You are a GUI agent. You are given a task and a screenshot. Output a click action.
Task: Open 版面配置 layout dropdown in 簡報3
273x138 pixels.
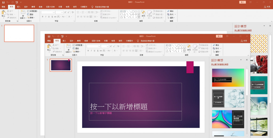tap(78, 45)
